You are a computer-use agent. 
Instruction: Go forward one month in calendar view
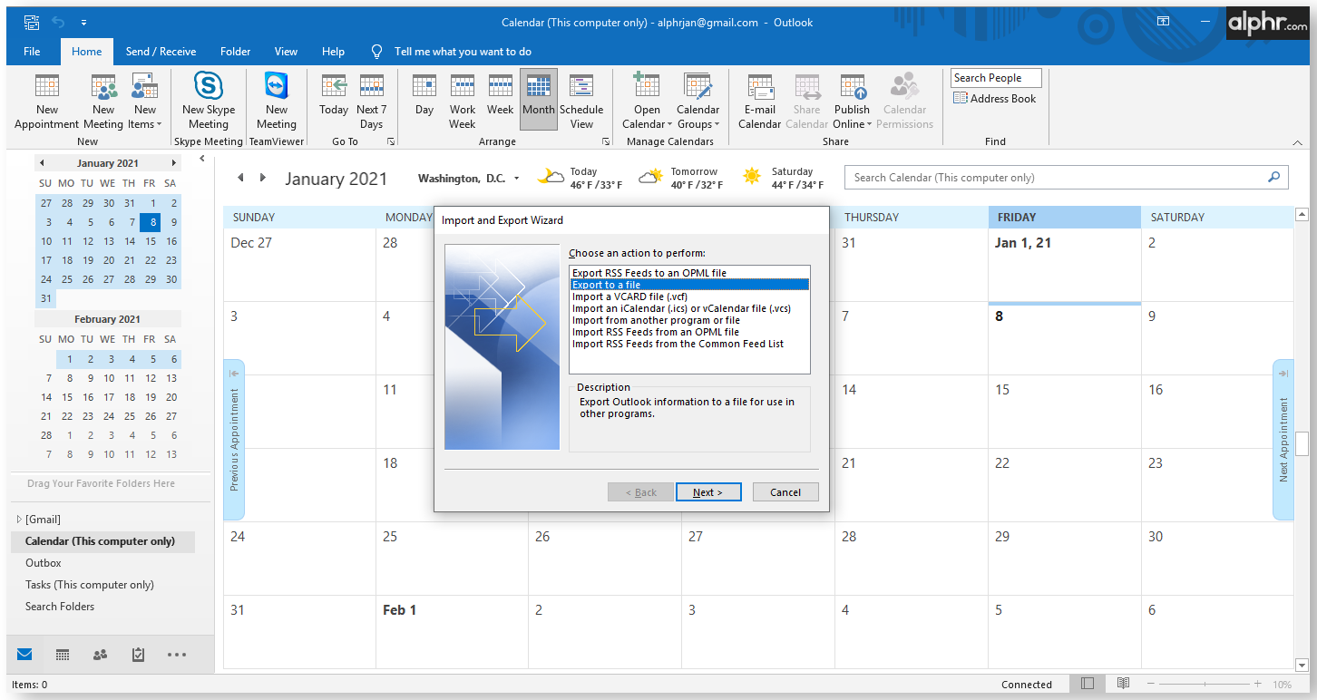[263, 178]
